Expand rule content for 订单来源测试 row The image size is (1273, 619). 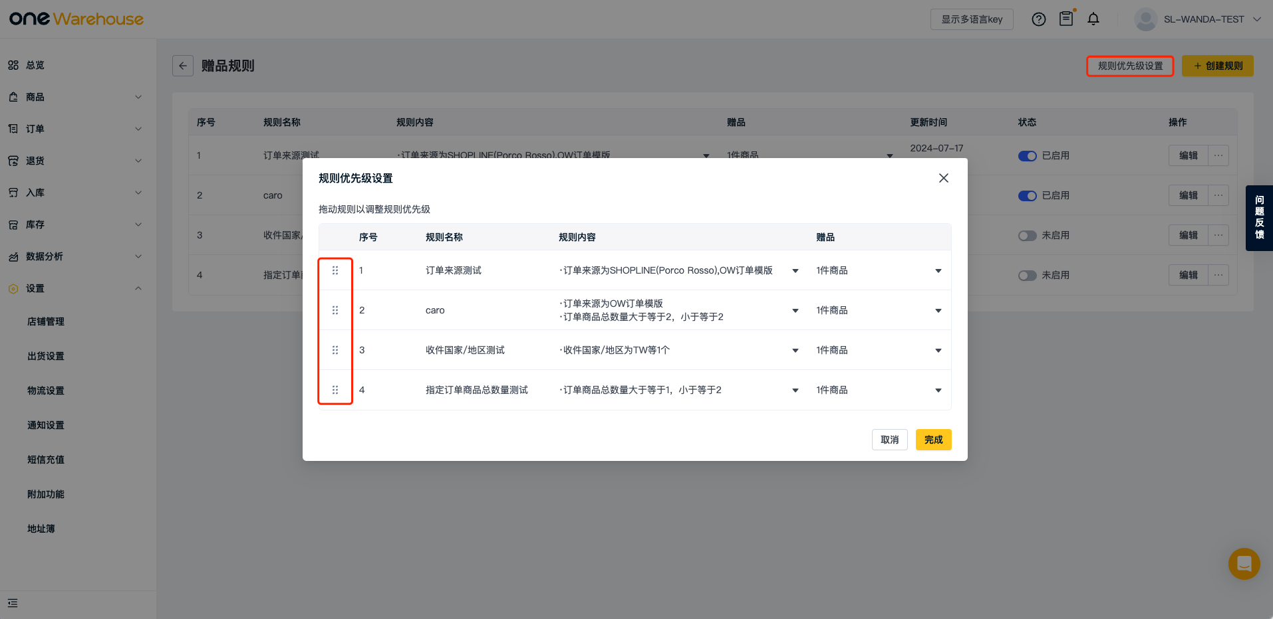[x=795, y=271]
